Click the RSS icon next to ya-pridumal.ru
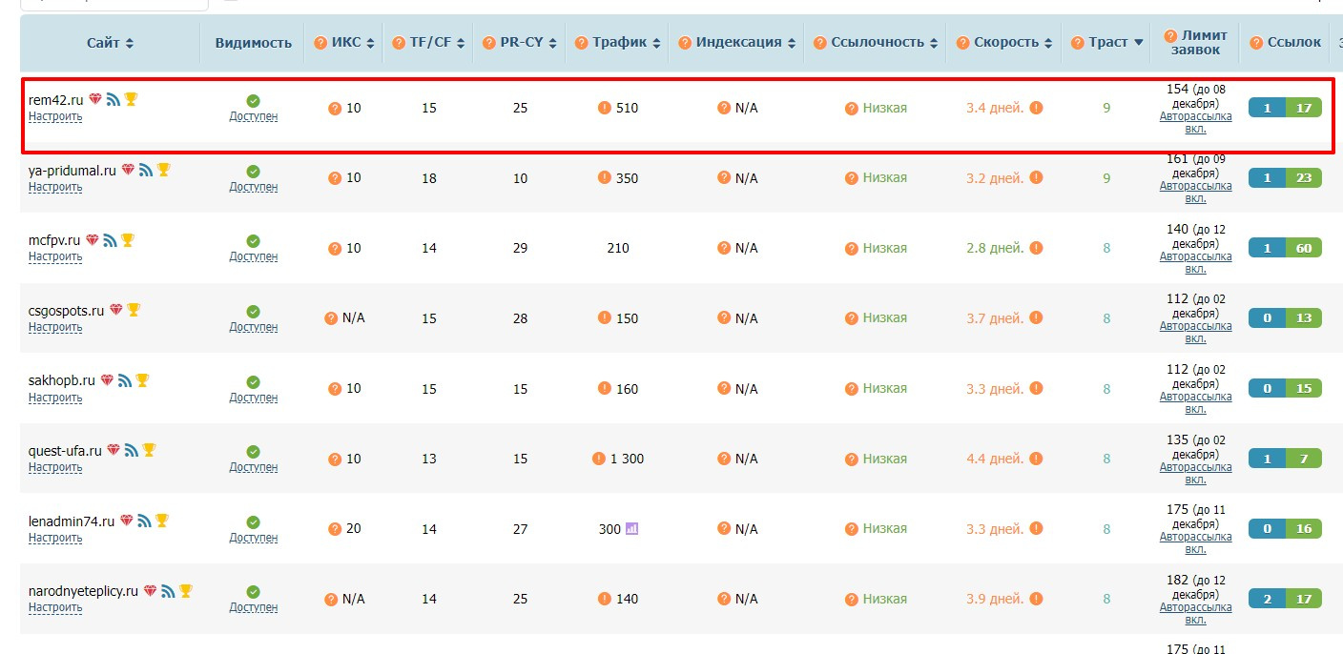This screenshot has width=1343, height=654. click(x=146, y=170)
